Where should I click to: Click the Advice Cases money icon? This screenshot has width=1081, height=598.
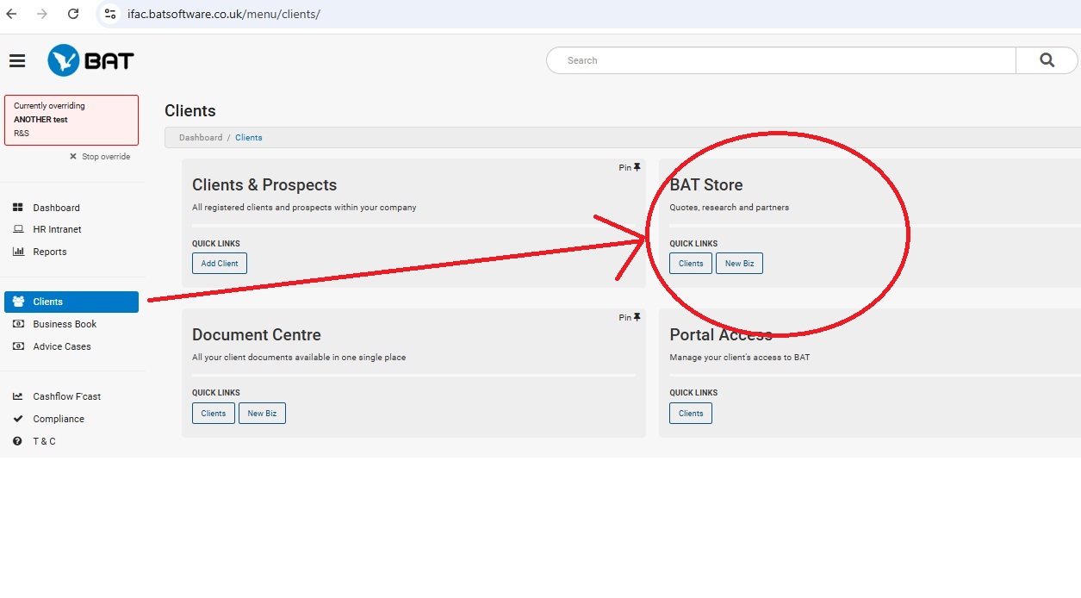(x=18, y=346)
